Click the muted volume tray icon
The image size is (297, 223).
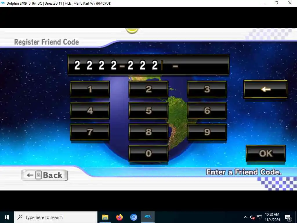point(252,217)
